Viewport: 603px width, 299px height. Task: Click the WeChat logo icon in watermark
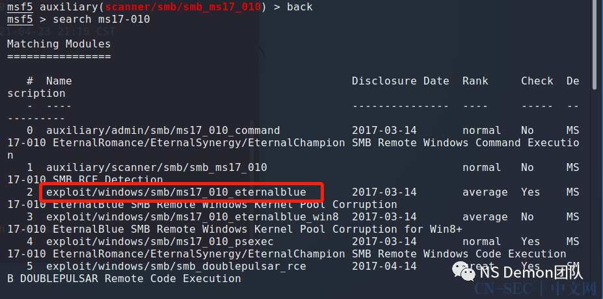pos(463,271)
